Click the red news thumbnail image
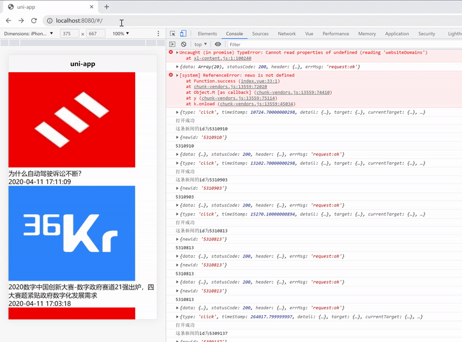Viewport: 462px width, 342px height. pyautogui.click(x=71, y=120)
